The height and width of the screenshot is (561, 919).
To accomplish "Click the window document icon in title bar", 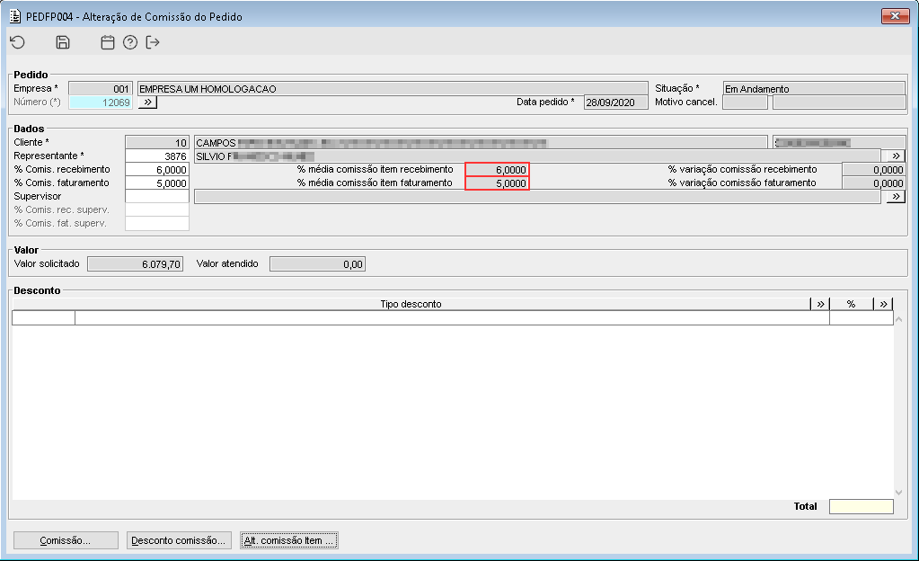I will [15, 16].
